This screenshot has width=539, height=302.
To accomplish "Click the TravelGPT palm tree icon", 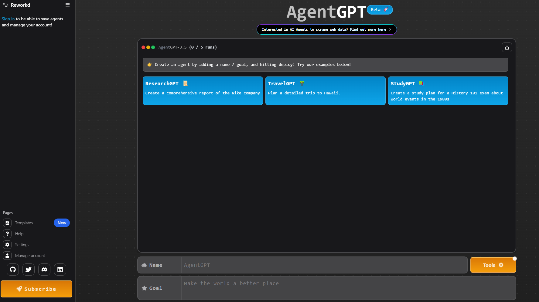I will 302,83.
